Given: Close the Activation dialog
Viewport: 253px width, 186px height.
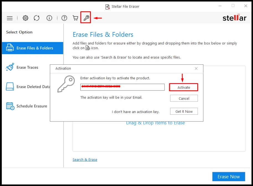Looking at the screenshot, I should coord(196,69).
